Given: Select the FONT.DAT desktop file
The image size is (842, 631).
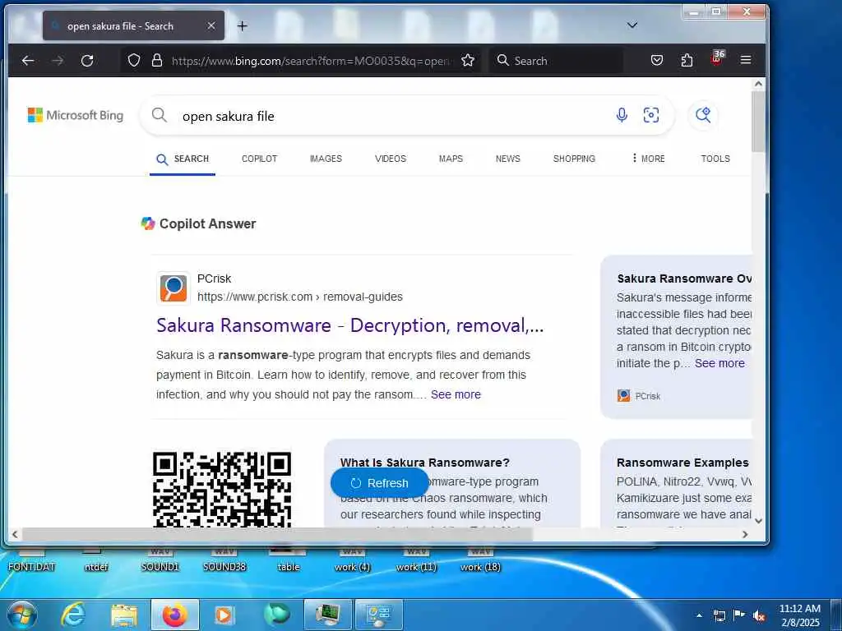Looking at the screenshot, I should pyautogui.click(x=32, y=560).
